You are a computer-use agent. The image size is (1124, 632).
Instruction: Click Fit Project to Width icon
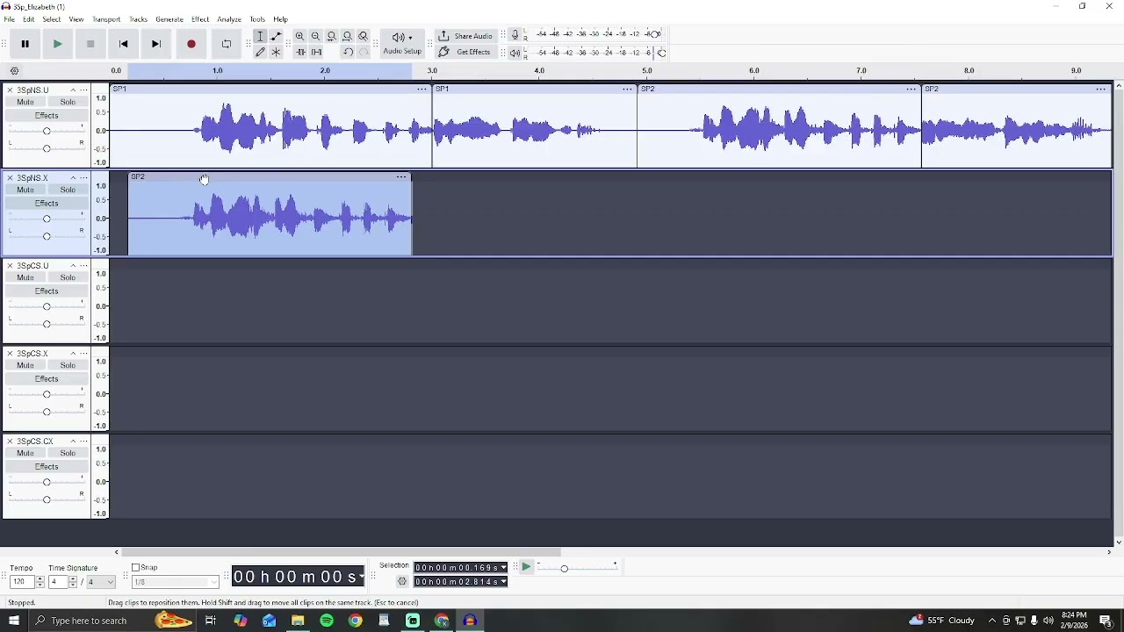349,36
